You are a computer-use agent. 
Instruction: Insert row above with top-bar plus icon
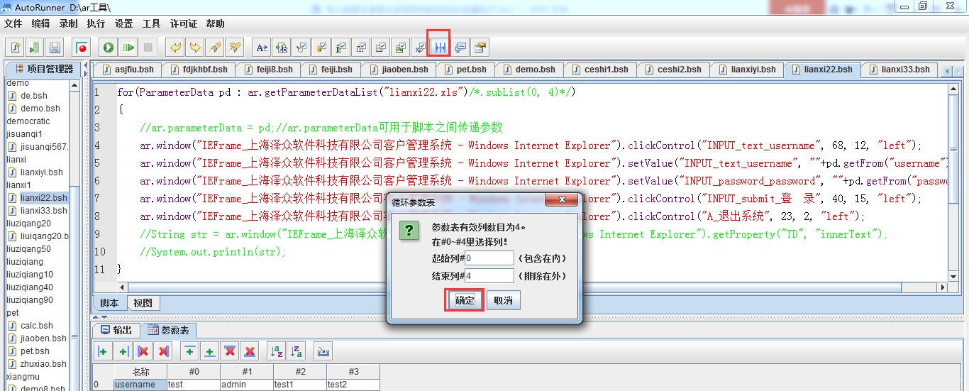(190, 351)
